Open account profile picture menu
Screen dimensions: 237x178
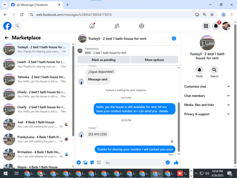226,26
